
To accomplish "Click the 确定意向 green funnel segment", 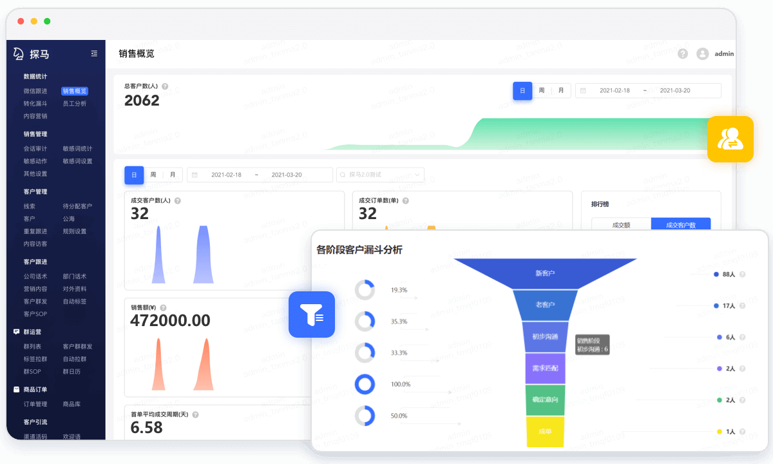I will (x=545, y=400).
